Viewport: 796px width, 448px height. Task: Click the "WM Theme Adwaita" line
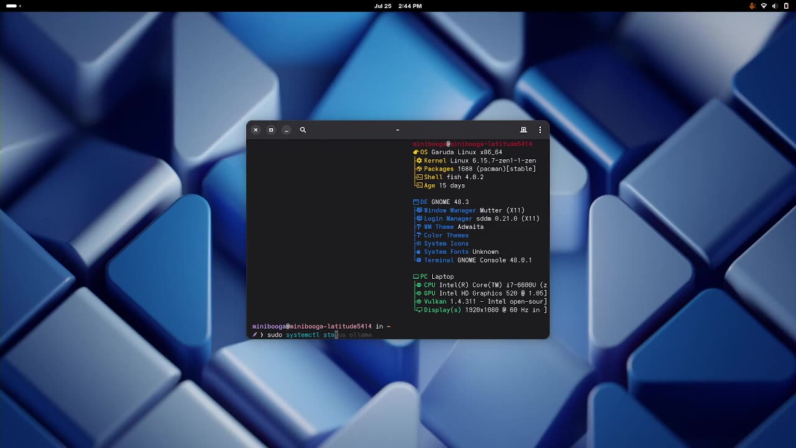(x=450, y=227)
